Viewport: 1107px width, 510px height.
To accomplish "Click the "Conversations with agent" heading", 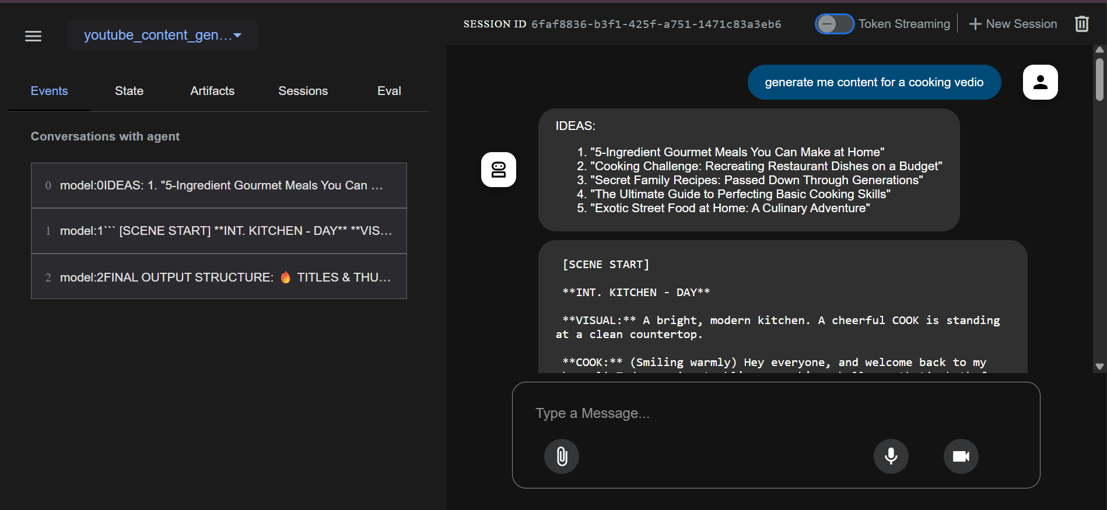I will point(105,136).
